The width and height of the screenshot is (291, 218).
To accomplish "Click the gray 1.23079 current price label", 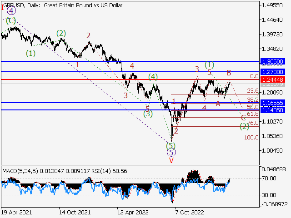I will coord(272,84).
